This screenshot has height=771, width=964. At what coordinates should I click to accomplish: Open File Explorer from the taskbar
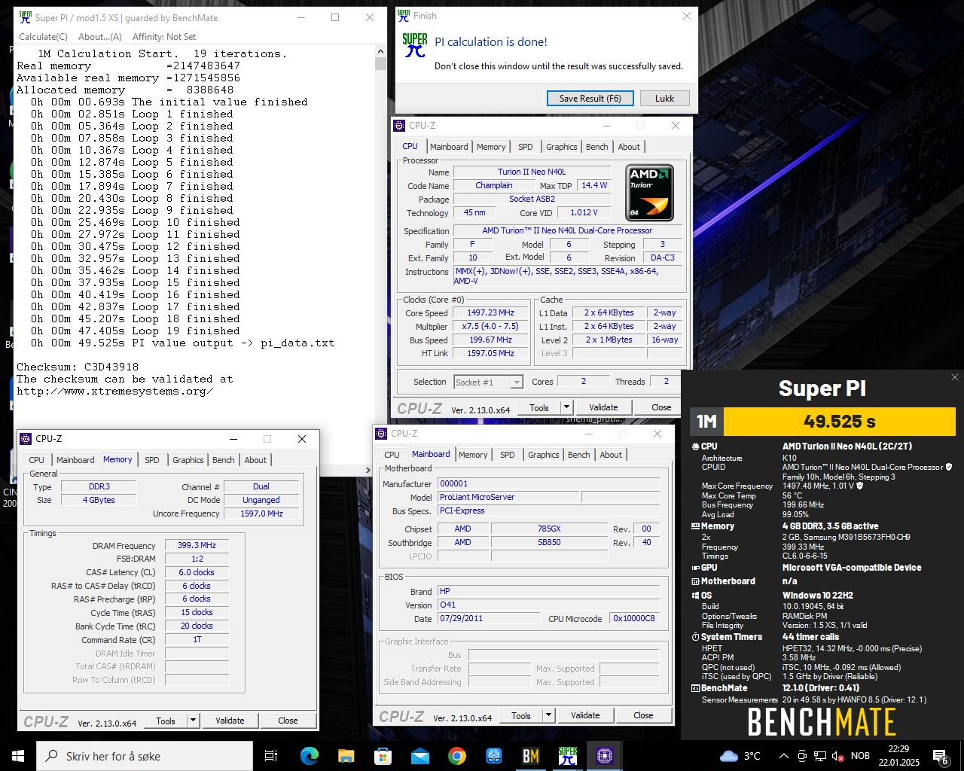tap(346, 756)
